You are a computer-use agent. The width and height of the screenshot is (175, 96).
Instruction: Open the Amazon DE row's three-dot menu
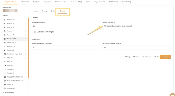[26, 27]
